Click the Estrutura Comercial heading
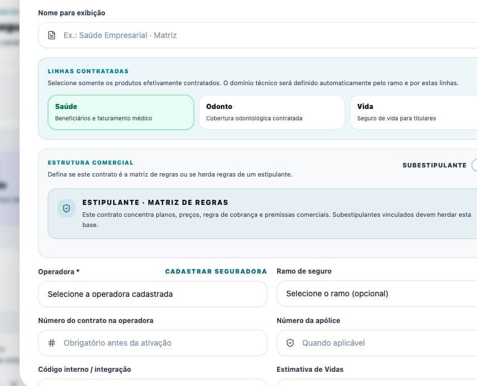477x386 pixels. (91, 163)
